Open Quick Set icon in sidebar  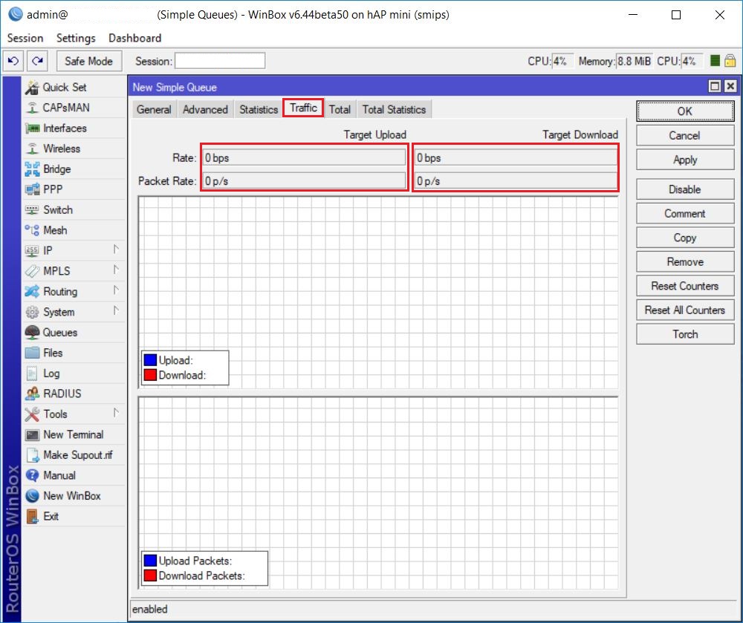point(32,88)
